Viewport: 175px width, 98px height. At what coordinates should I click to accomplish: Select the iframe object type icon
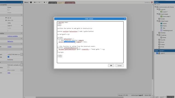[x=161, y=26]
